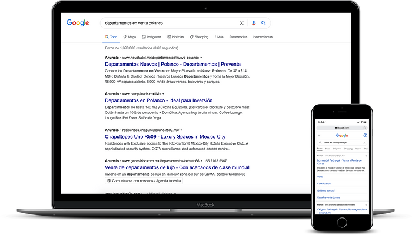Open the 'Quienes somos?' sitelink on phone
The image size is (412, 235).
(326, 190)
